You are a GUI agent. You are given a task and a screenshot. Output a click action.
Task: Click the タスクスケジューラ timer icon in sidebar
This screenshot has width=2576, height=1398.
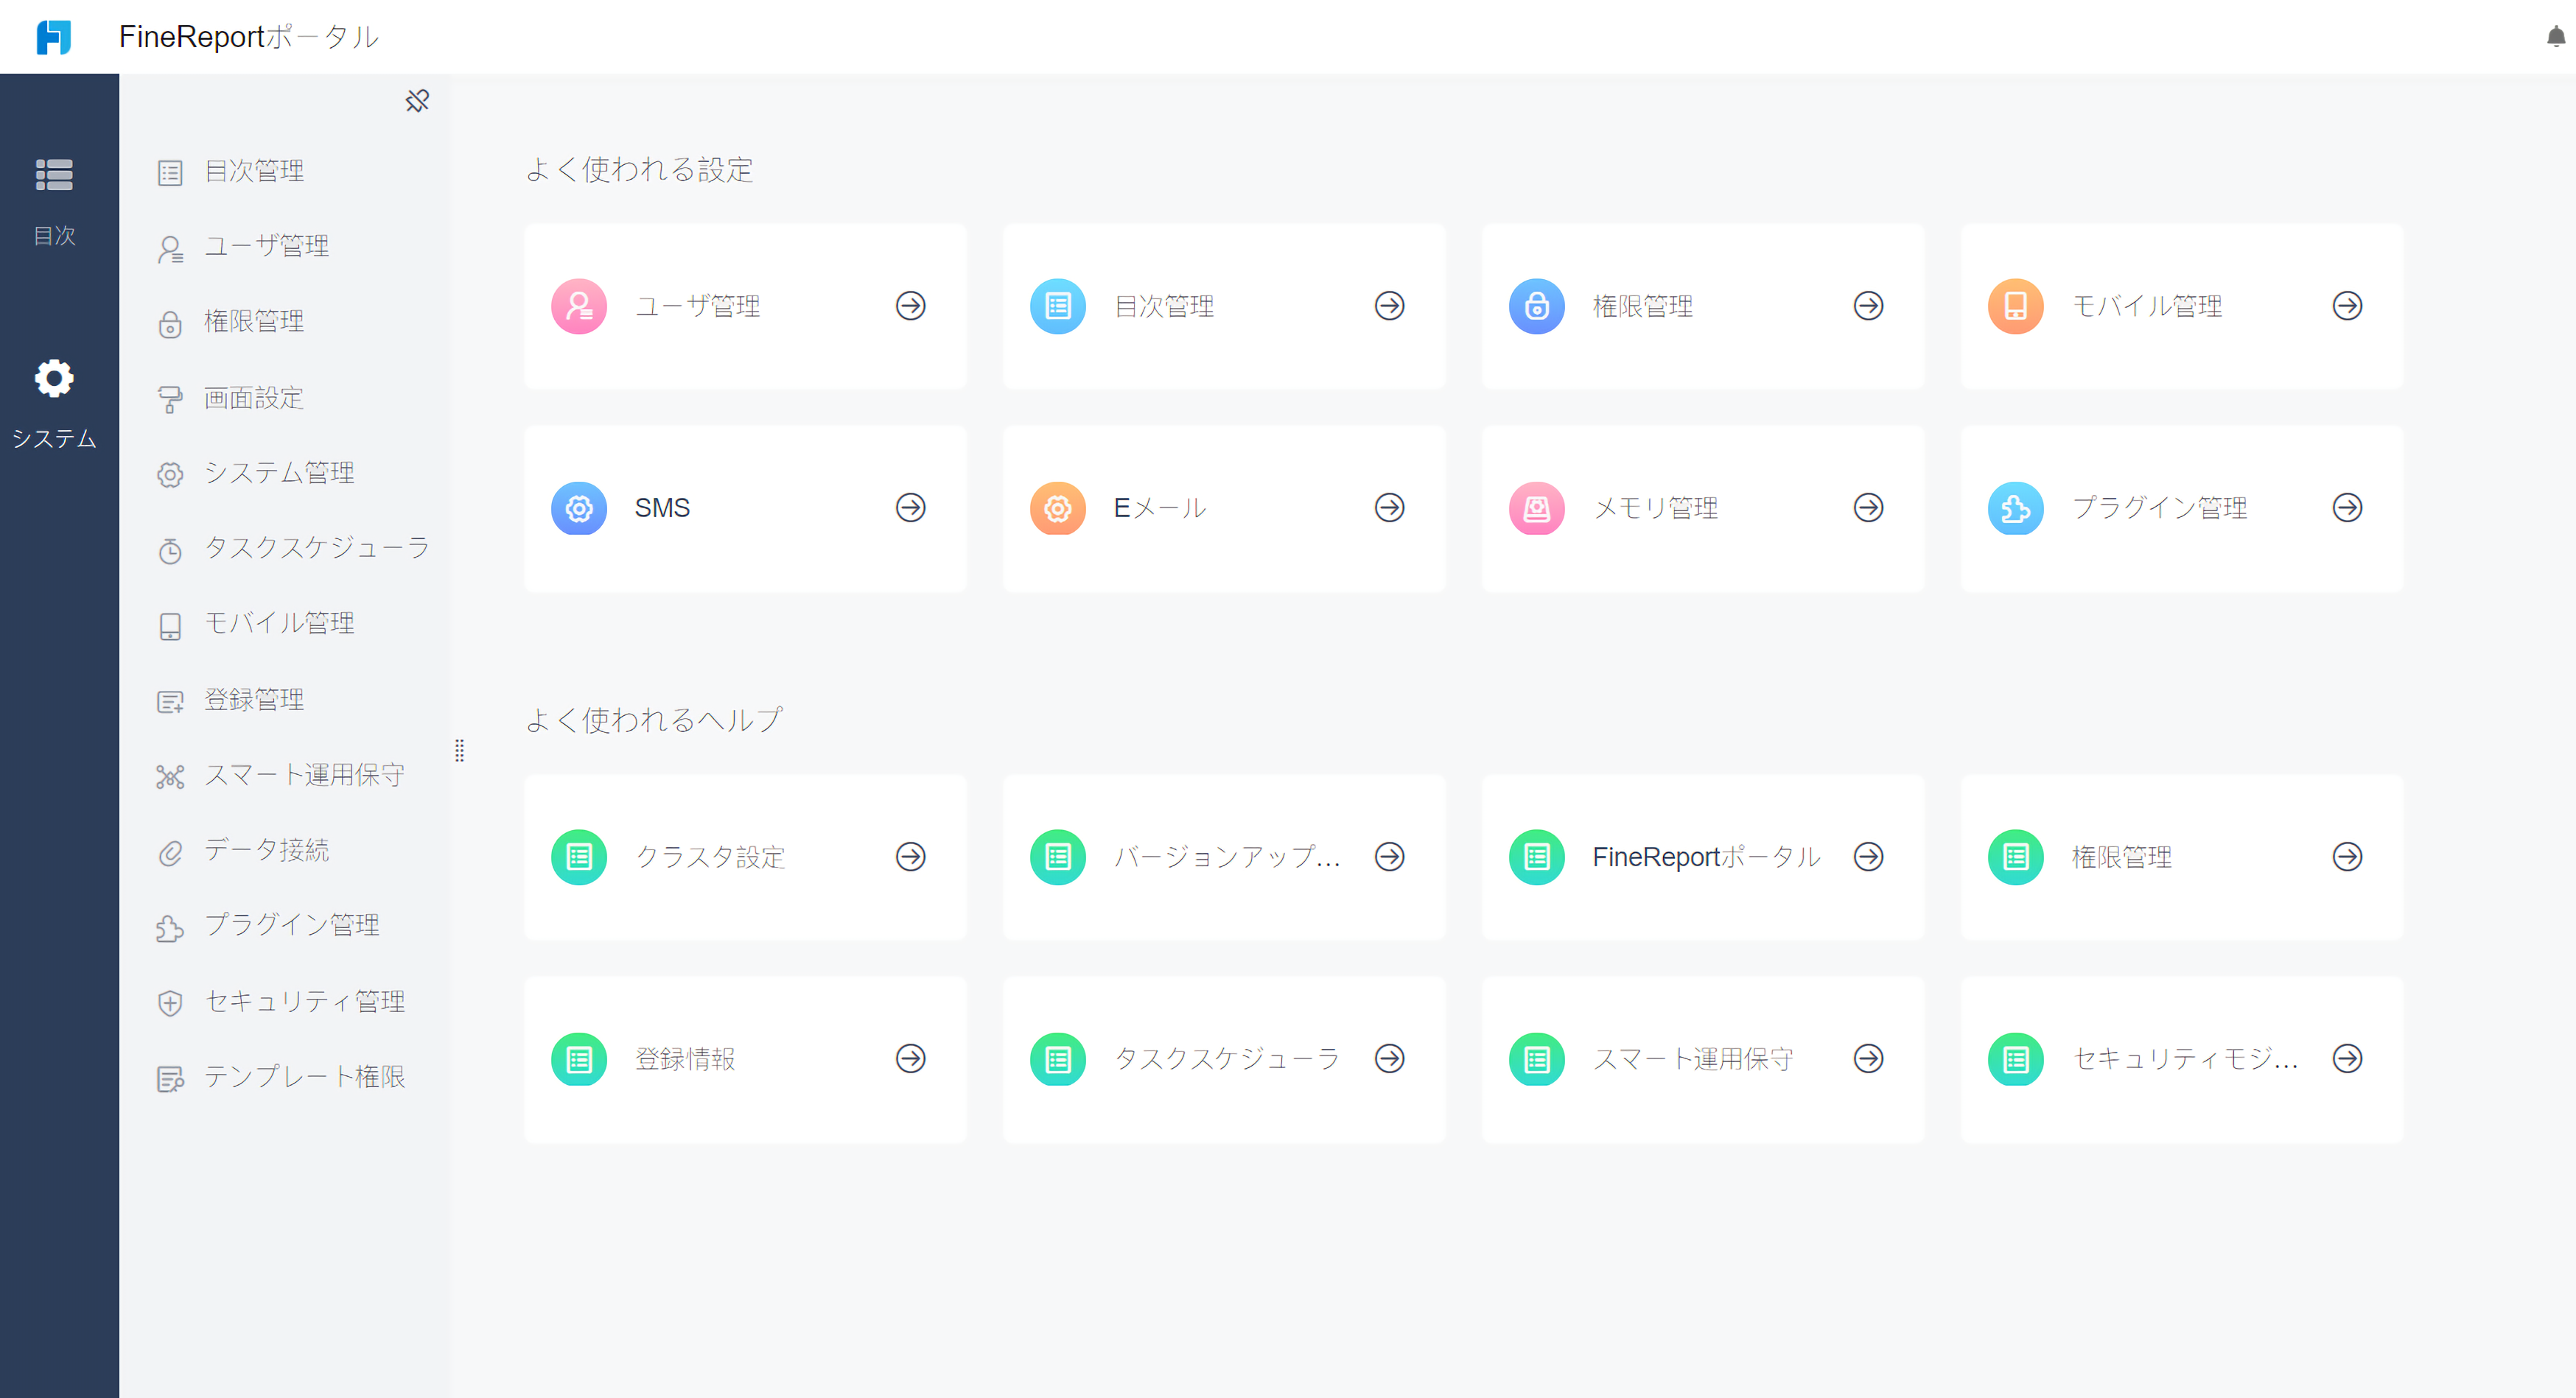[170, 549]
